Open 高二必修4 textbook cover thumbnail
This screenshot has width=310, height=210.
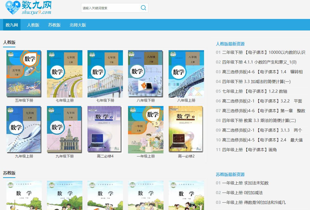click(x=105, y=129)
